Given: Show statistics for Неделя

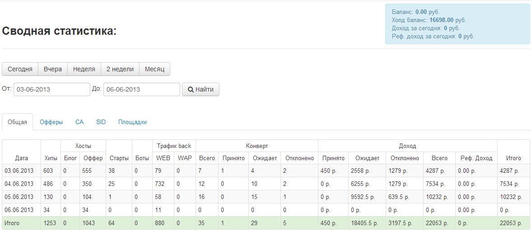Looking at the screenshot, I should pos(84,69).
